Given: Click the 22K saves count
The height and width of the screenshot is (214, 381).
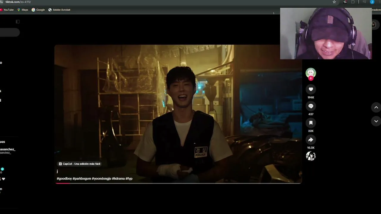Looking at the screenshot, I should [x=311, y=131].
